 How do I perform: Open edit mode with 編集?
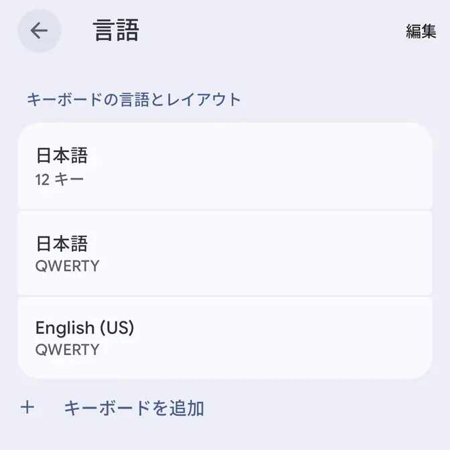tap(421, 31)
